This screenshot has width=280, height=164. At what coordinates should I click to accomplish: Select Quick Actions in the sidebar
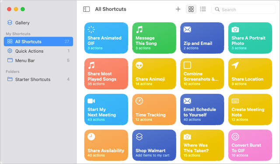pyautogui.click(x=38, y=51)
